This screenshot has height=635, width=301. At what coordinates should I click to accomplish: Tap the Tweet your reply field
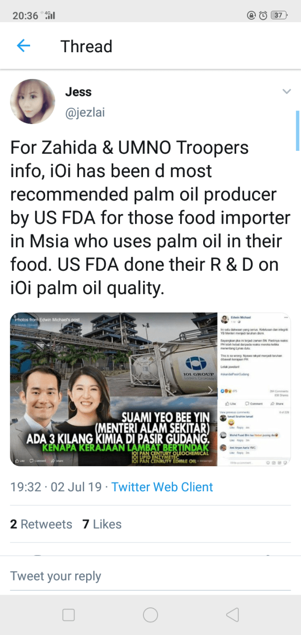[x=150, y=576]
